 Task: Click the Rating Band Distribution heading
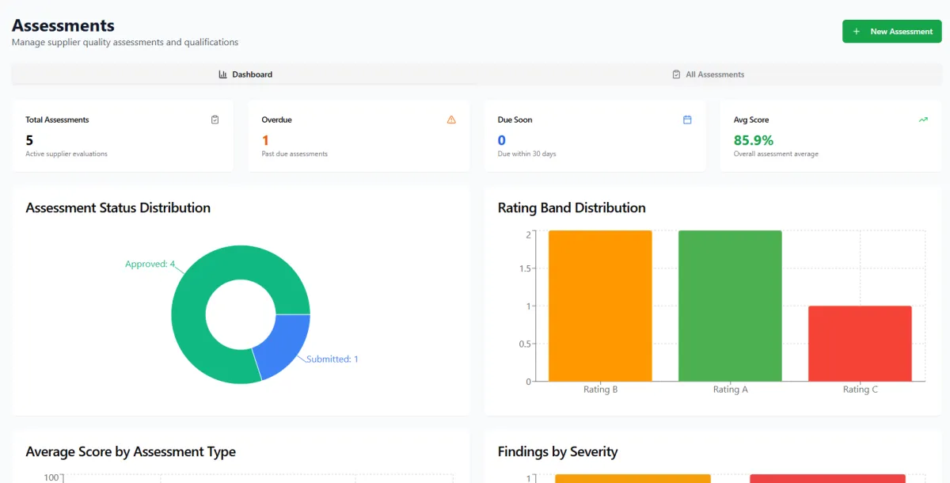coord(572,207)
